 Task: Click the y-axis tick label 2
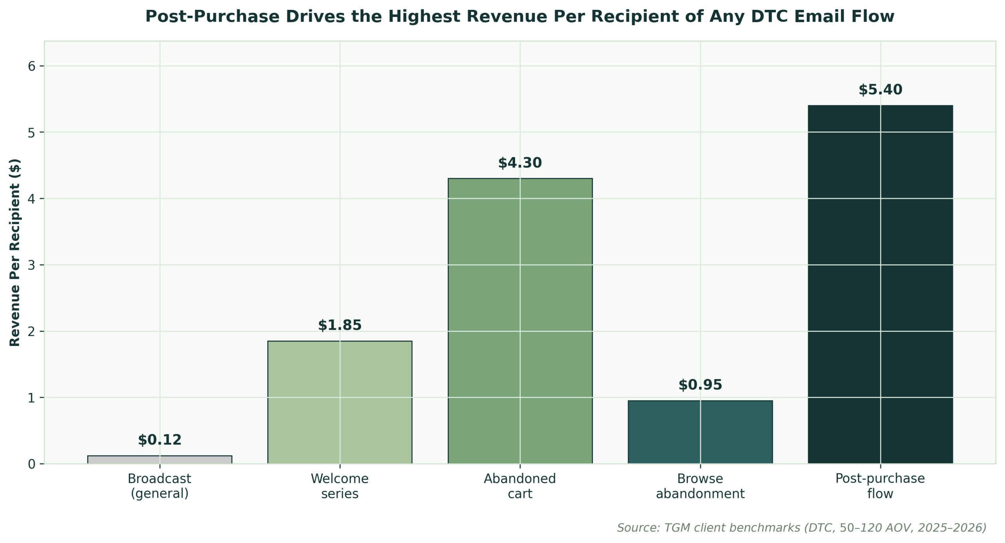pyautogui.click(x=31, y=332)
